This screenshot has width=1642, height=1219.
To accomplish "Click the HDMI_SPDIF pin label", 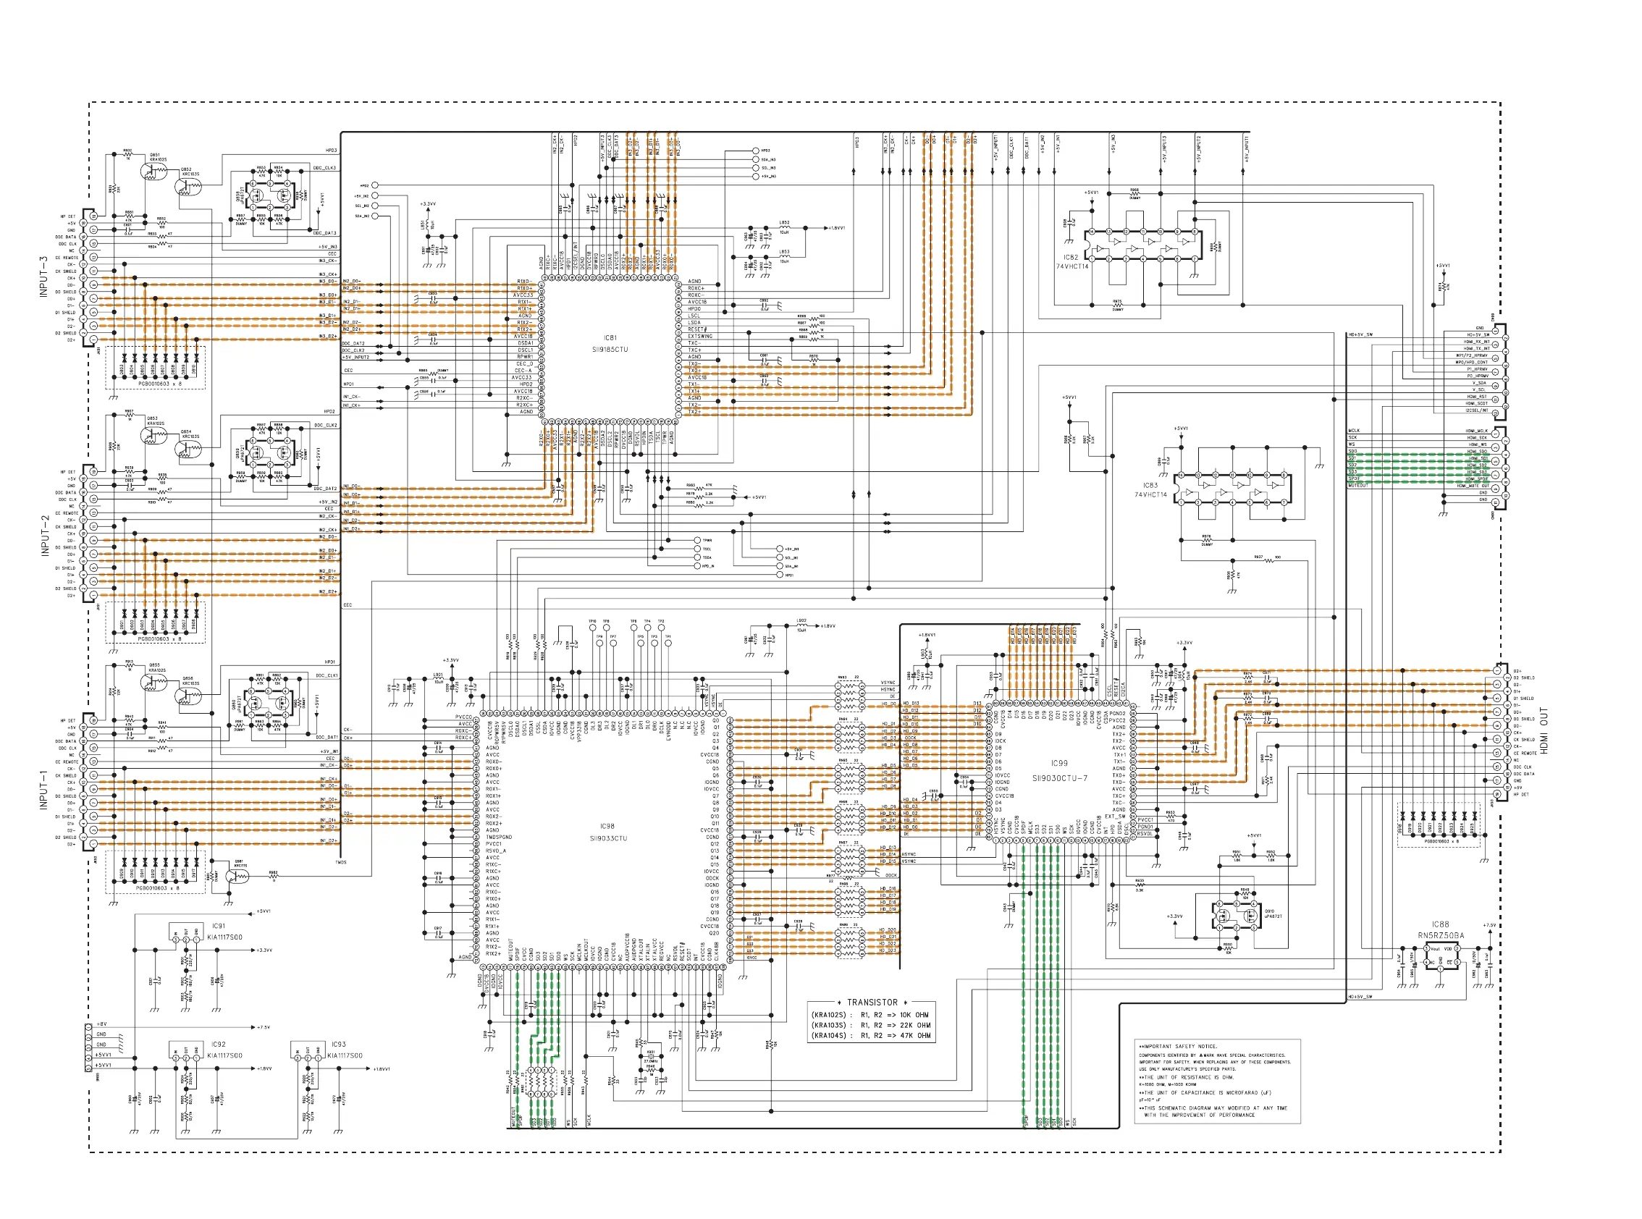I will click(1476, 479).
